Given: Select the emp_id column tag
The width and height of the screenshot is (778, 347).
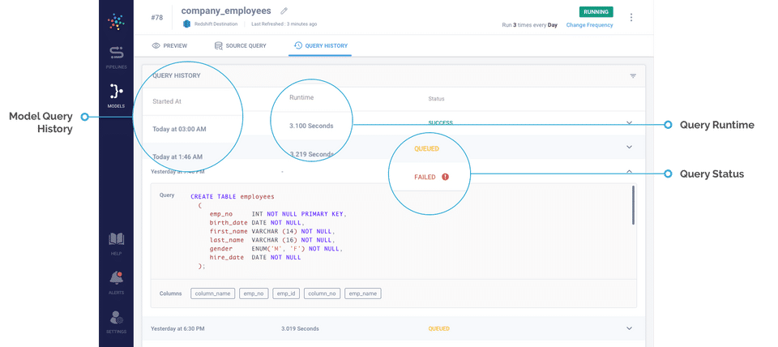Looking at the screenshot, I should pyautogui.click(x=286, y=293).
